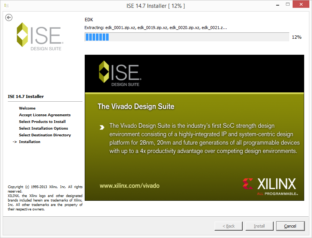Maximize the installer window
Screen dimensions: 312x238
pos(287,4)
